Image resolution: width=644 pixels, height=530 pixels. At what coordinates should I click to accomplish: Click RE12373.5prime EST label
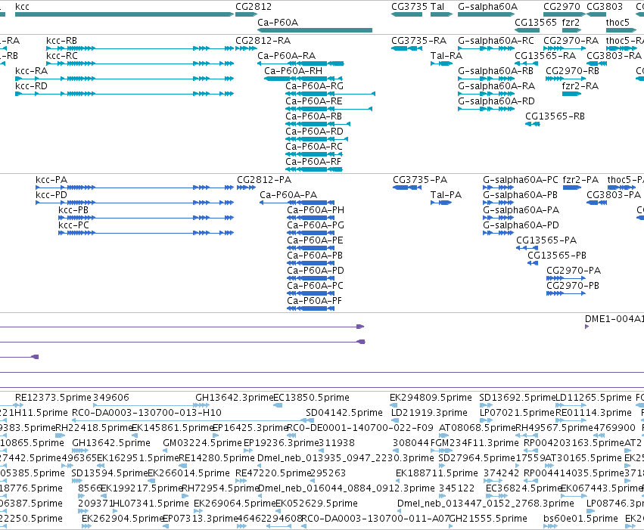point(53,398)
